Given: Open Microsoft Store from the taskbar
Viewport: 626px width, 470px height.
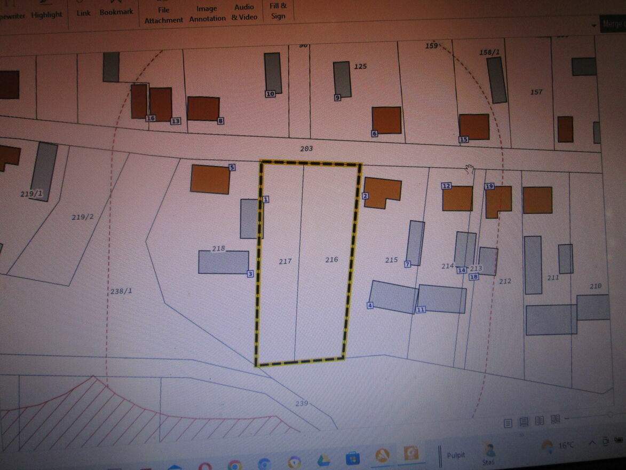Looking at the screenshot, I should click(x=352, y=458).
